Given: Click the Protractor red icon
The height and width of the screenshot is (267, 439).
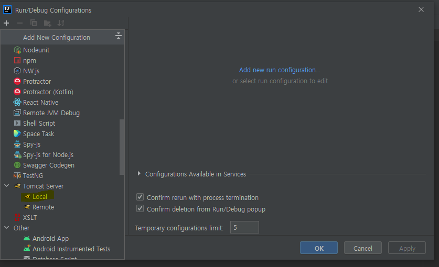Looking at the screenshot, I should (x=17, y=81).
